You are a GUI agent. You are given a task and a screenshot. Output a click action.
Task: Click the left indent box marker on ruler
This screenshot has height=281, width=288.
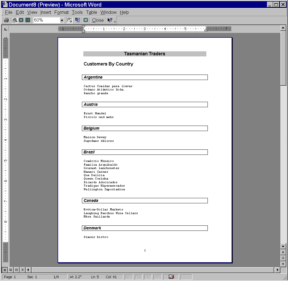pos(83,32)
